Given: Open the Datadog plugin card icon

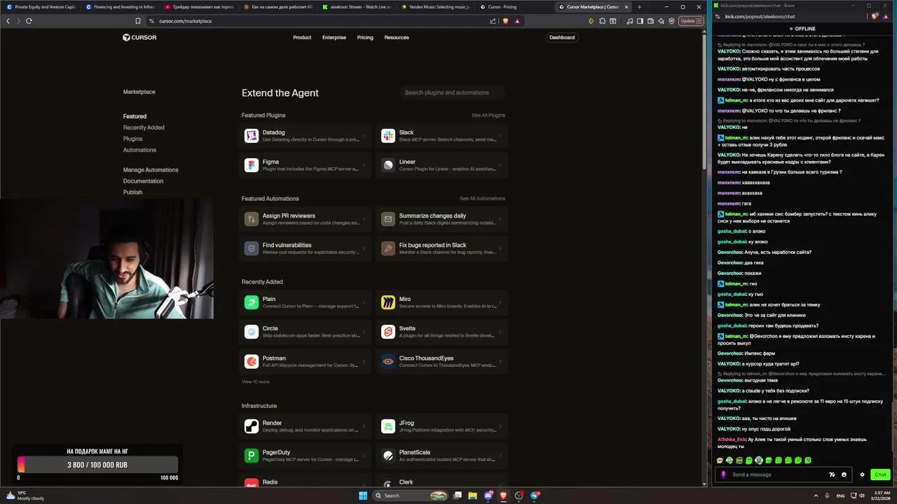Looking at the screenshot, I should click(x=252, y=136).
